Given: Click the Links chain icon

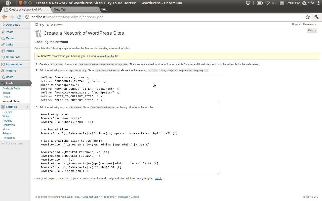Looking at the screenshot, I should point(3,45).
